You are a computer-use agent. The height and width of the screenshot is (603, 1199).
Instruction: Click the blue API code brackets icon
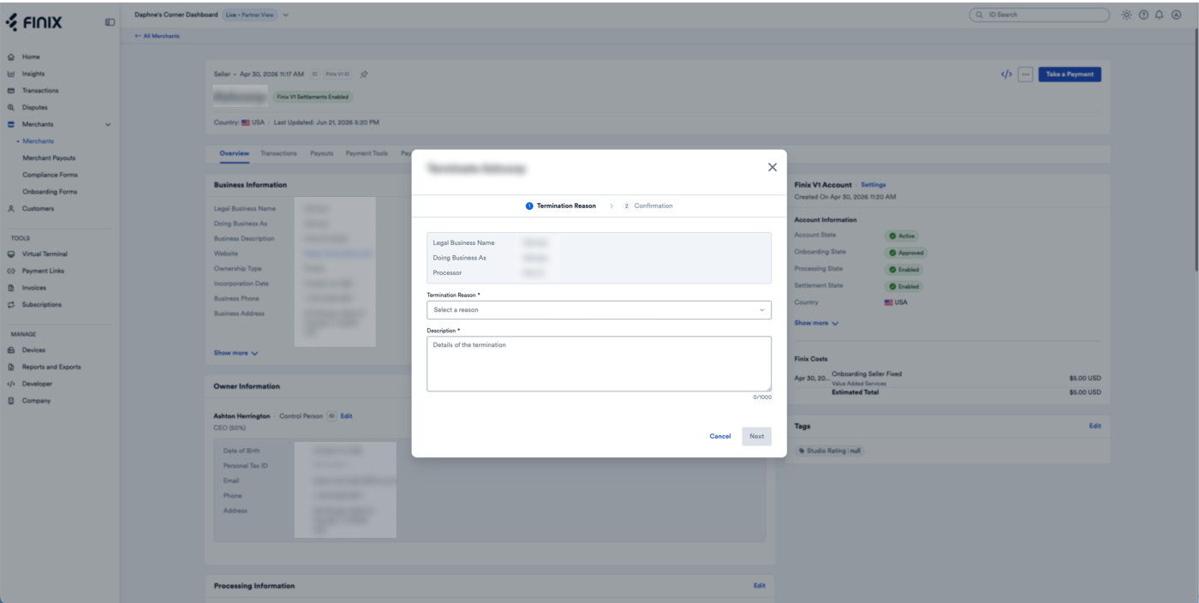(x=1006, y=75)
